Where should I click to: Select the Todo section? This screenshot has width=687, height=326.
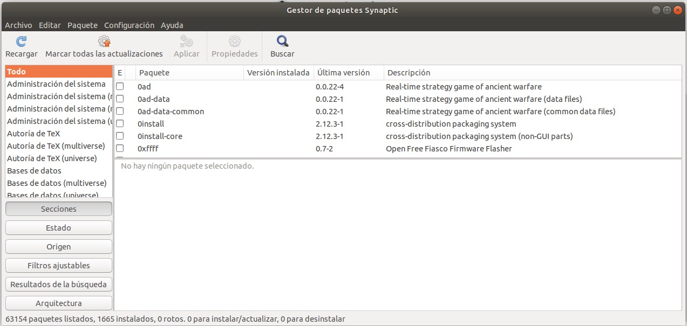(59, 72)
